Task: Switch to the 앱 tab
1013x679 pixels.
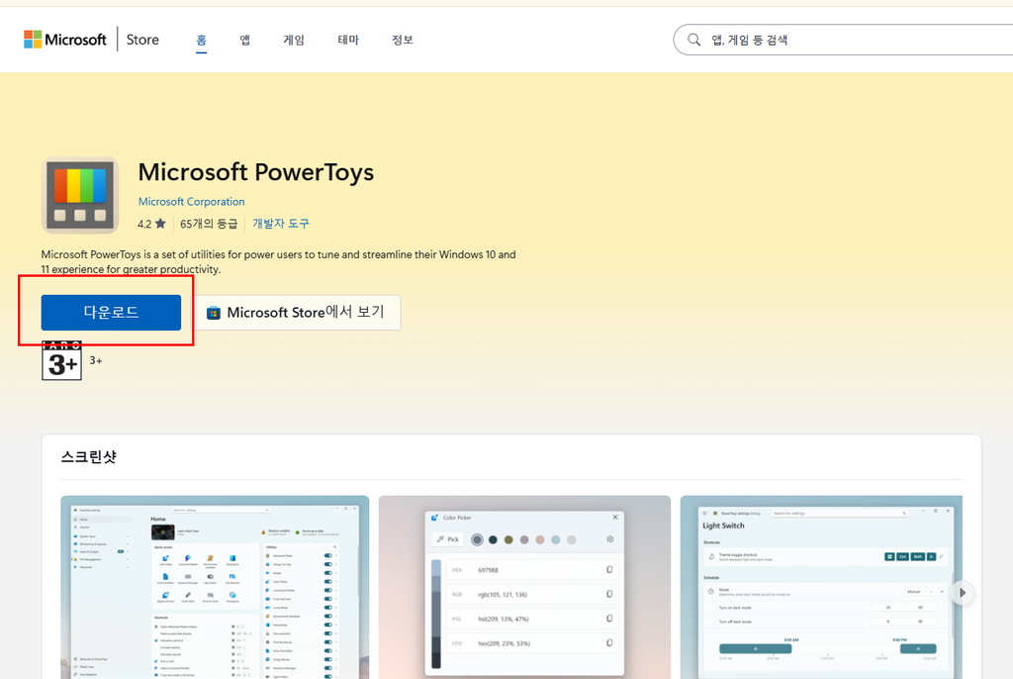Action: tap(245, 41)
